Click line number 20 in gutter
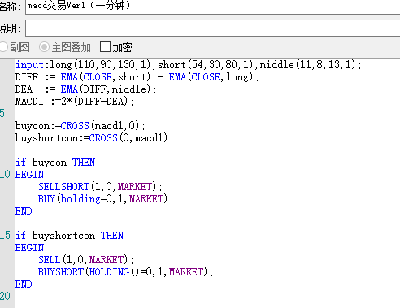Image resolution: width=400 pixels, height=308 pixels. pyautogui.click(x=5, y=296)
